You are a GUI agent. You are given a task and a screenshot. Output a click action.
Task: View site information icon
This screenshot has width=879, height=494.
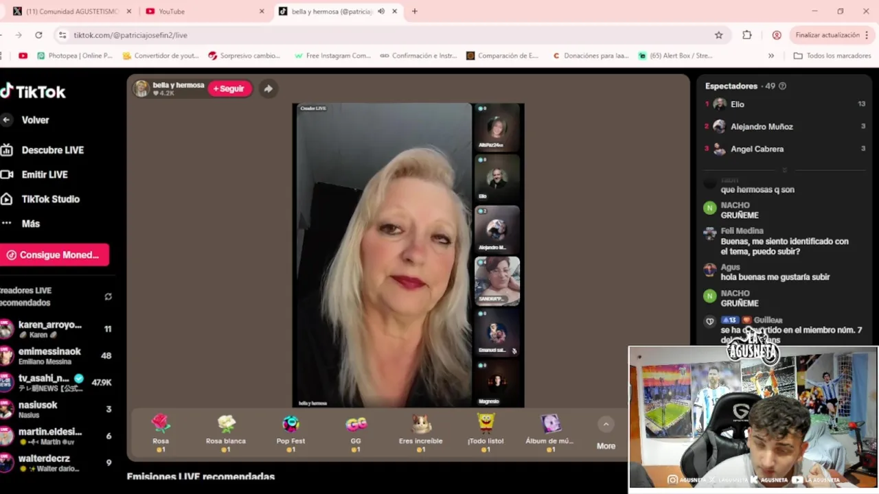click(x=62, y=35)
